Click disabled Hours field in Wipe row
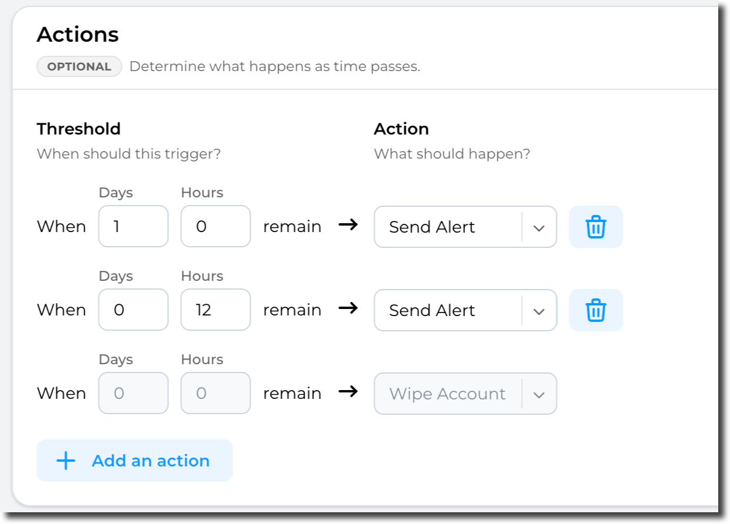The image size is (730, 524). [x=216, y=394]
